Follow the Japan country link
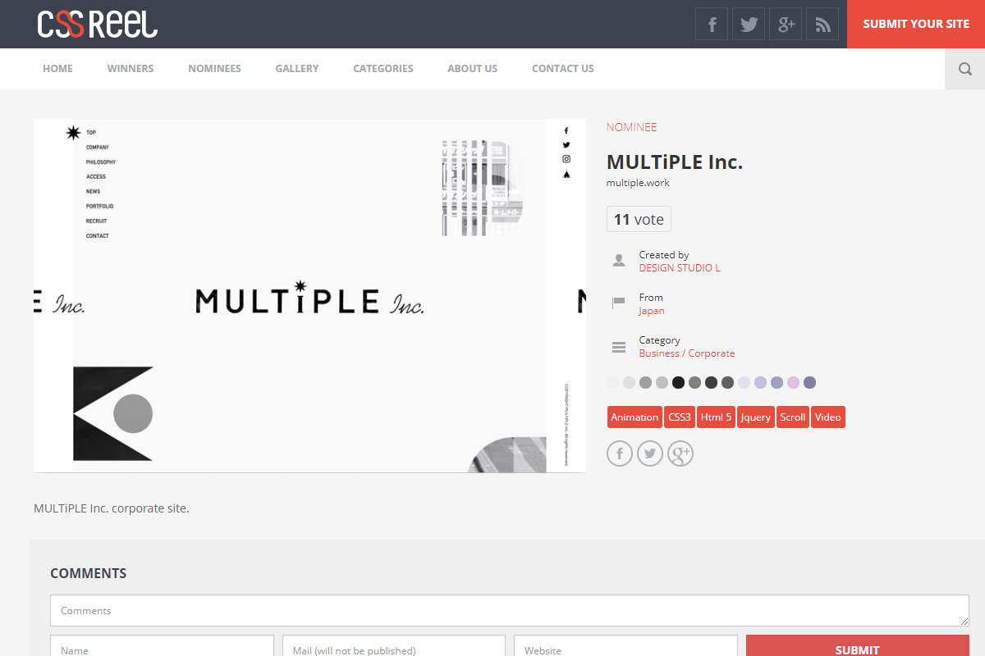The image size is (985, 656). [652, 311]
